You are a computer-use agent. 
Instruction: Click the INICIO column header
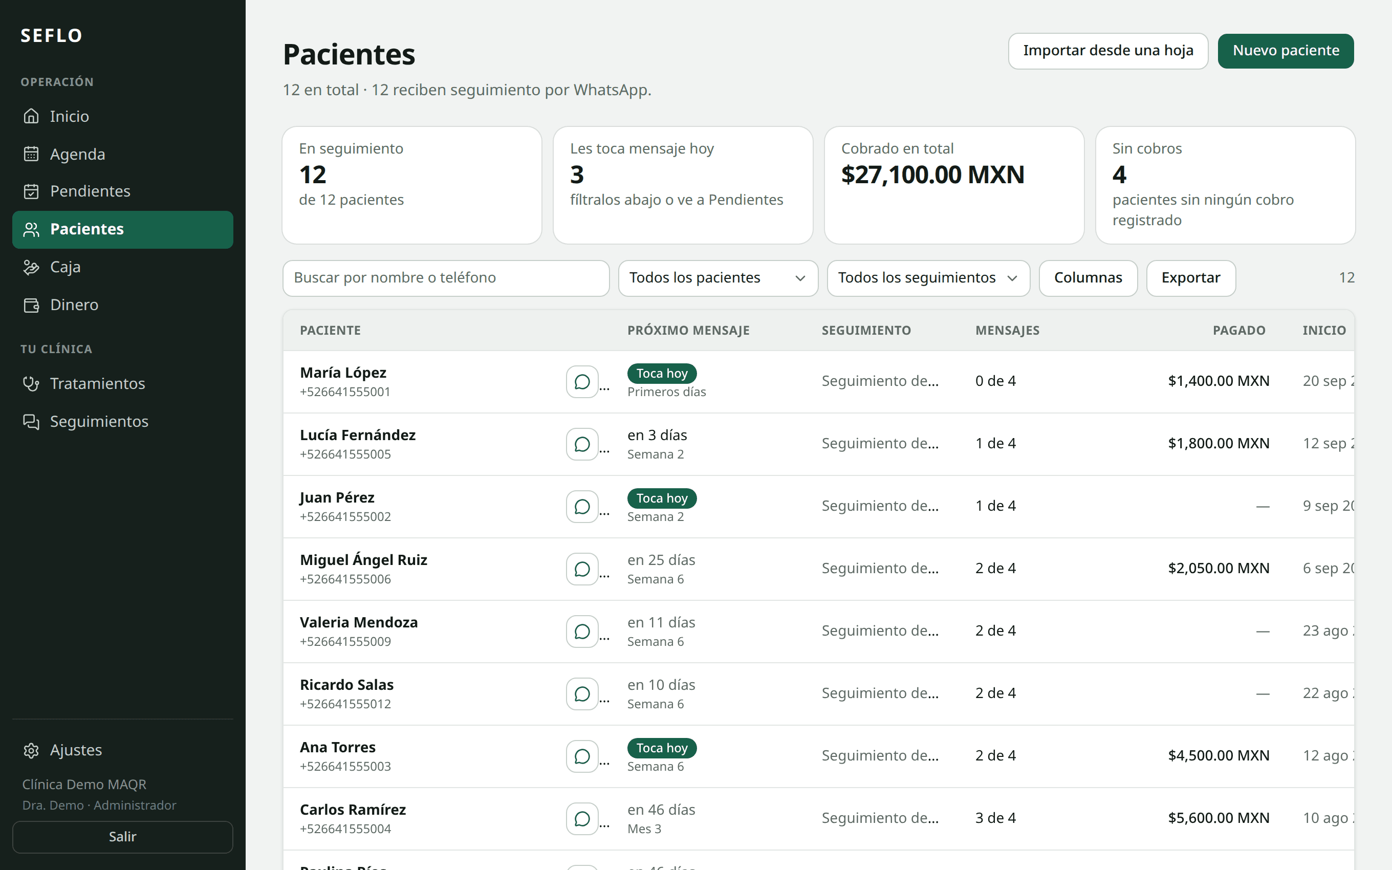pyautogui.click(x=1324, y=330)
